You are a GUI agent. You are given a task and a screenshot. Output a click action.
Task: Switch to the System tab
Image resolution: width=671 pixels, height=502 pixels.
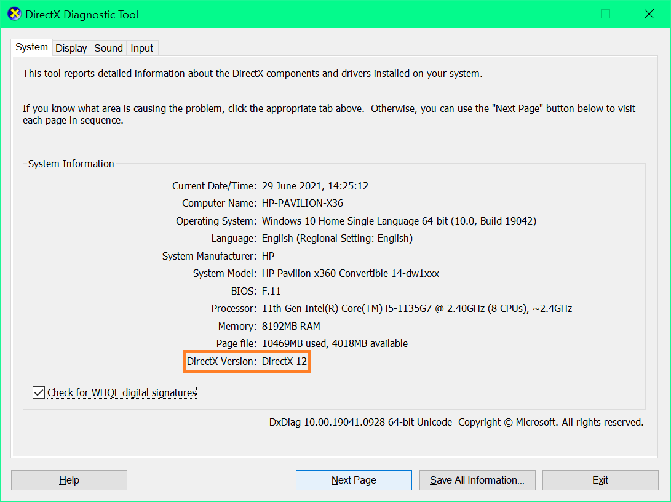tap(31, 47)
